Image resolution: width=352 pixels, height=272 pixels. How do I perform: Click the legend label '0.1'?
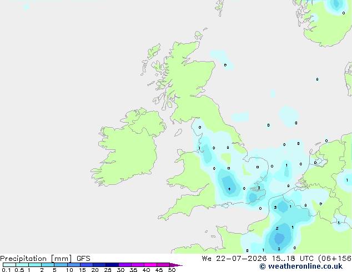pyautogui.click(x=6, y=270)
